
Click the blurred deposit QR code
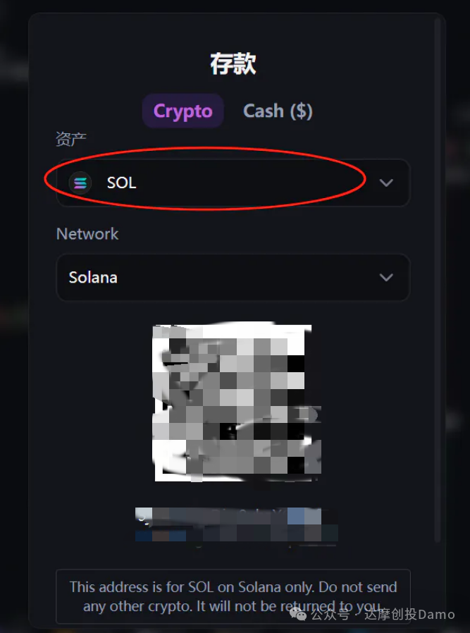click(237, 402)
